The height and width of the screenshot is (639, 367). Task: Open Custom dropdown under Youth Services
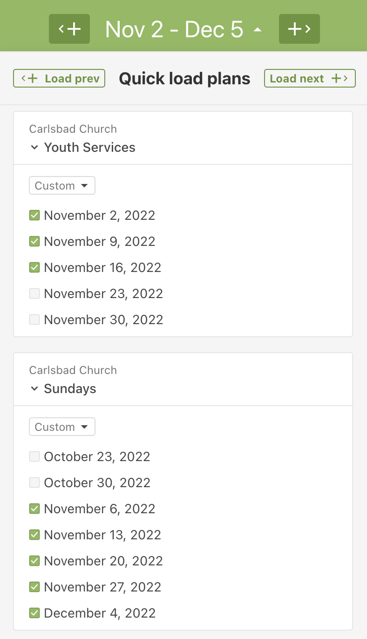pos(62,185)
